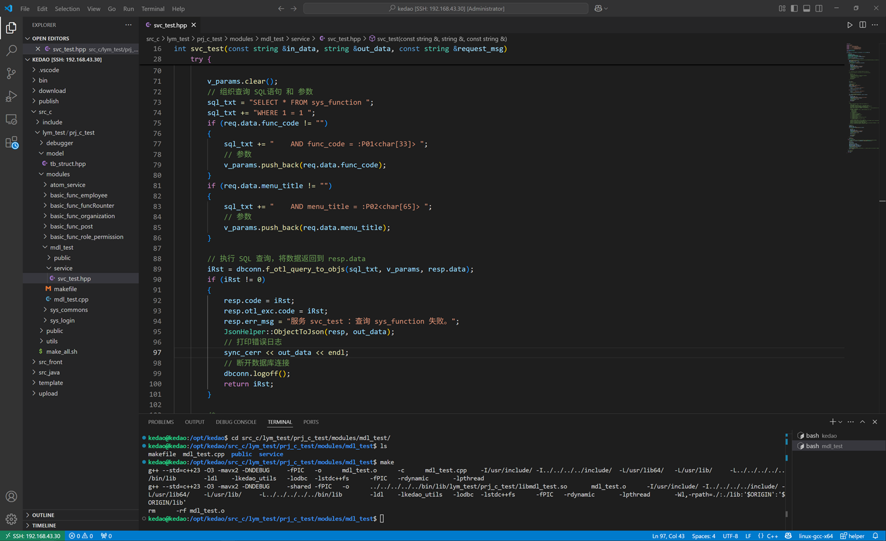This screenshot has height=541, width=886.
Task: Open the terminal launch profile dropdown
Action: [840, 422]
